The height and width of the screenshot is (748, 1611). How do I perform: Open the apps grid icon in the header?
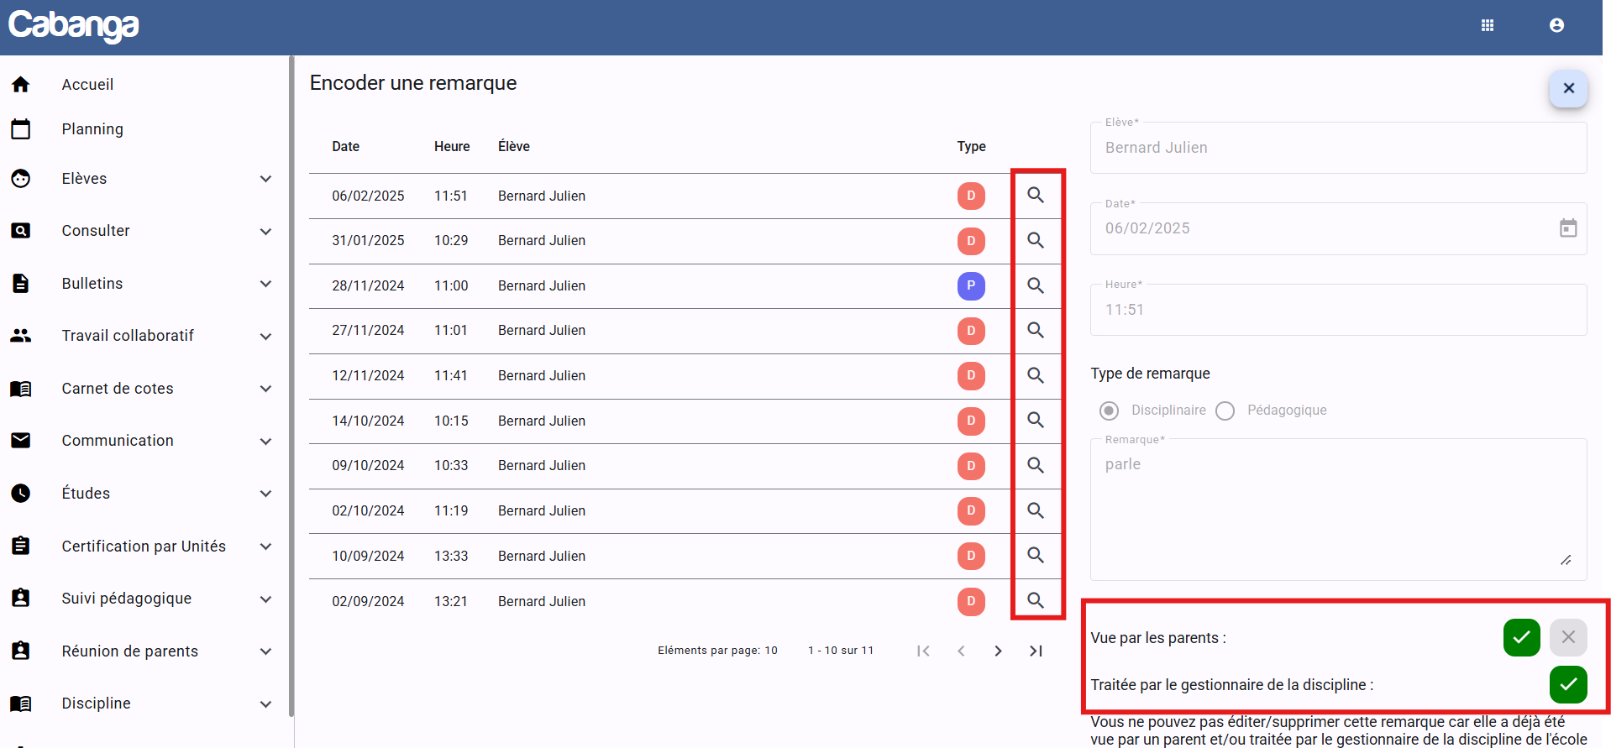pyautogui.click(x=1488, y=25)
